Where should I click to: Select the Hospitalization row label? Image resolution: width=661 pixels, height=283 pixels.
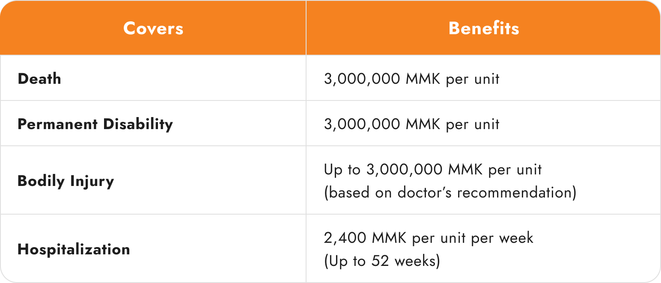(74, 249)
